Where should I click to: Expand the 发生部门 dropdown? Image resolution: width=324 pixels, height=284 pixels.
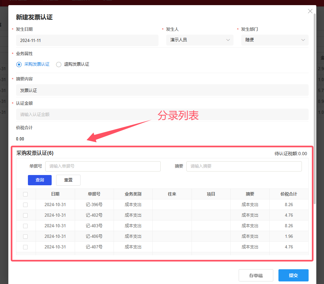303,40
